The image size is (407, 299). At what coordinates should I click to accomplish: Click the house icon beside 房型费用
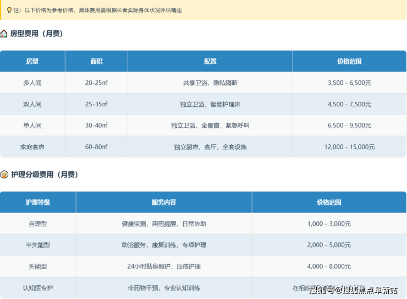[4, 34]
